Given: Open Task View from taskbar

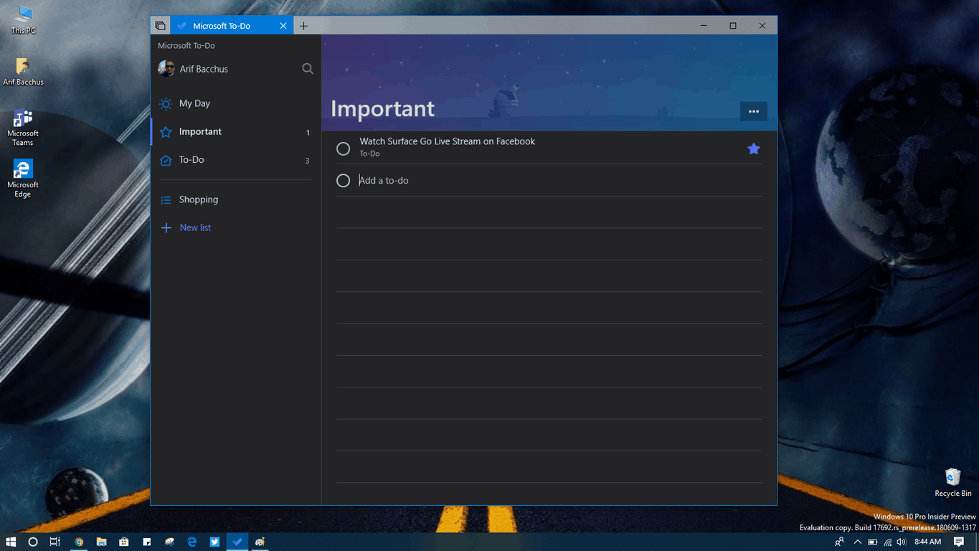Looking at the screenshot, I should [x=55, y=542].
